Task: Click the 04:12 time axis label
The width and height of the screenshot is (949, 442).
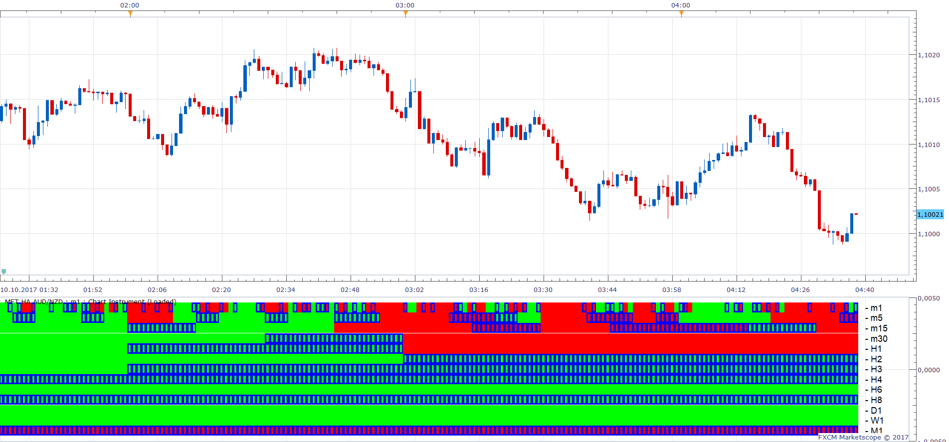Action: (736, 290)
